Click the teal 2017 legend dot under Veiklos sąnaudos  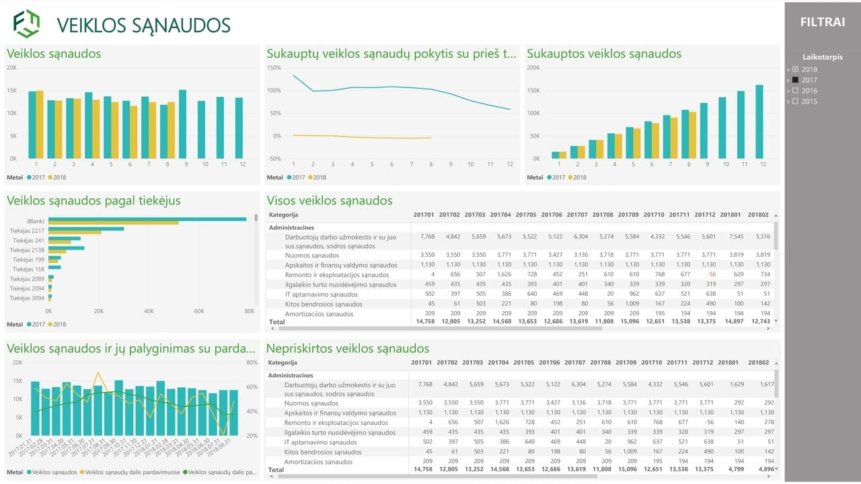tap(30, 177)
